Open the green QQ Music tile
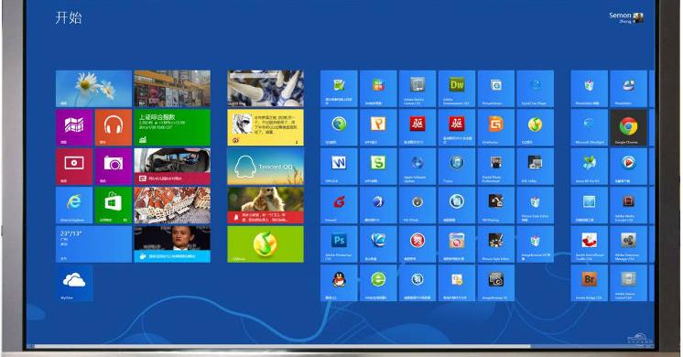 (x=266, y=243)
